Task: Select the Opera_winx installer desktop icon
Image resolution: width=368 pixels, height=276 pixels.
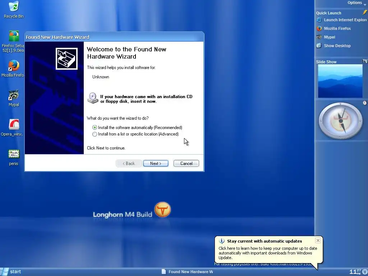Action: [x=14, y=124]
